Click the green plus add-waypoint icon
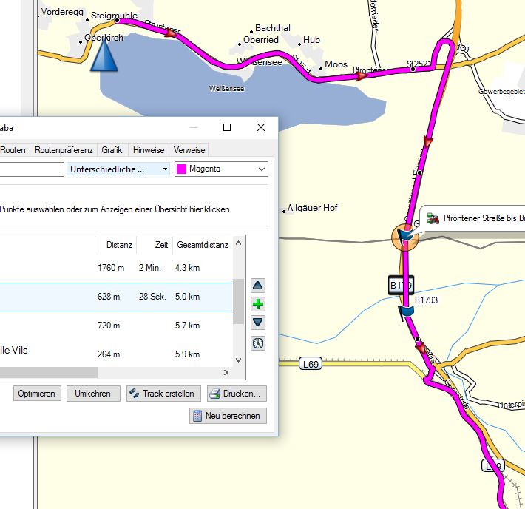525x509 pixels. [x=258, y=304]
